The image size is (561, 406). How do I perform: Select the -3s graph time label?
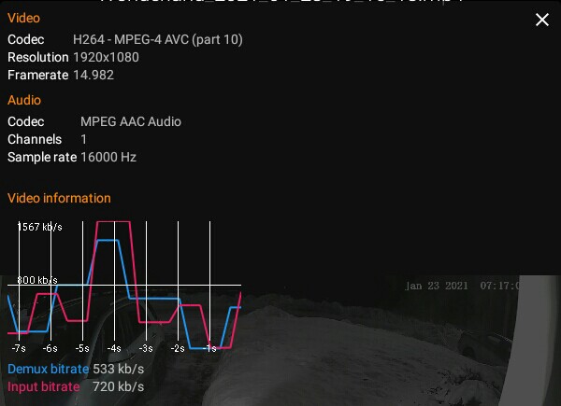tap(146, 348)
